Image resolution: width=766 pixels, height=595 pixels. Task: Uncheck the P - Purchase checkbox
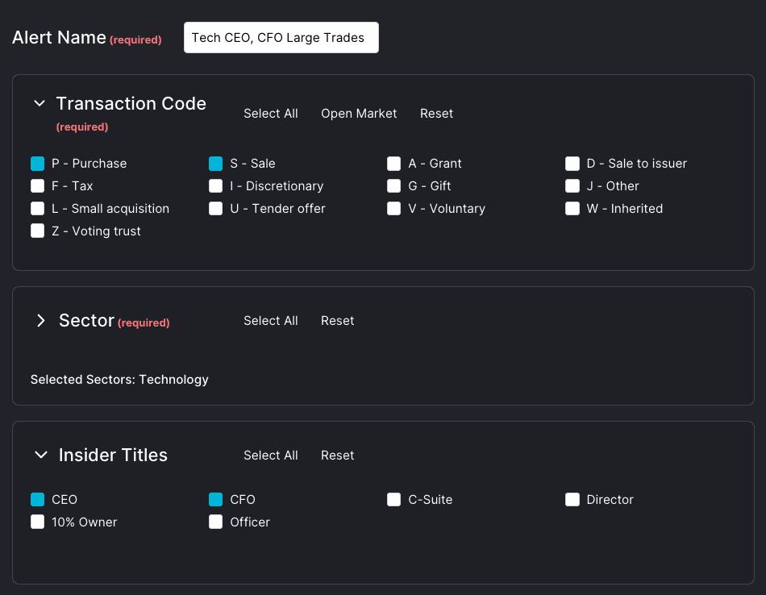[x=38, y=164]
